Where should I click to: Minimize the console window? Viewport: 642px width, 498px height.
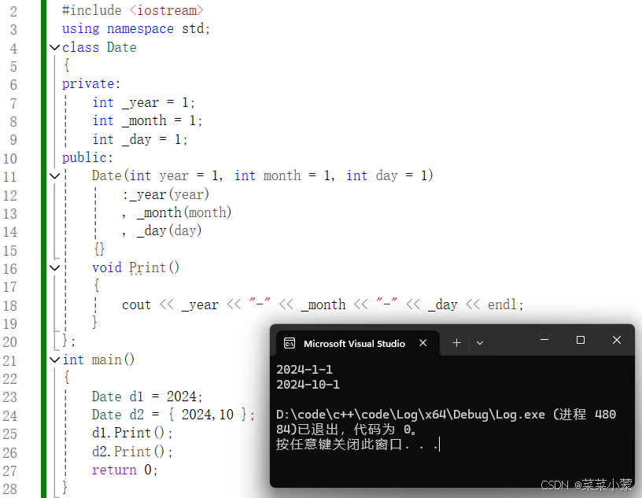point(544,340)
